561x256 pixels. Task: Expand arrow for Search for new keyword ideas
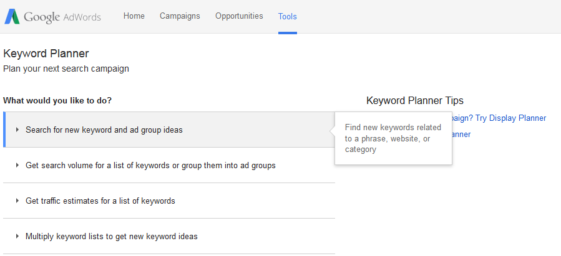pos(17,130)
